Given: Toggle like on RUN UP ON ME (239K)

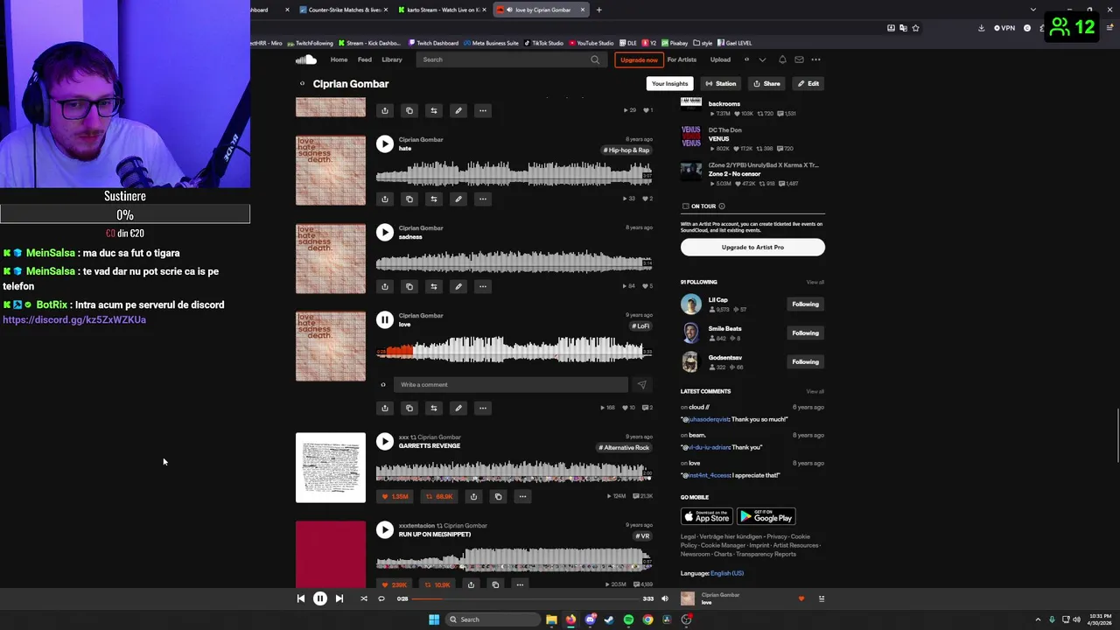Looking at the screenshot, I should 395,584.
